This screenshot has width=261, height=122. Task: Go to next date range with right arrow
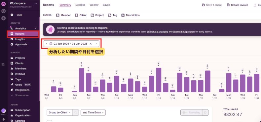[96, 44]
